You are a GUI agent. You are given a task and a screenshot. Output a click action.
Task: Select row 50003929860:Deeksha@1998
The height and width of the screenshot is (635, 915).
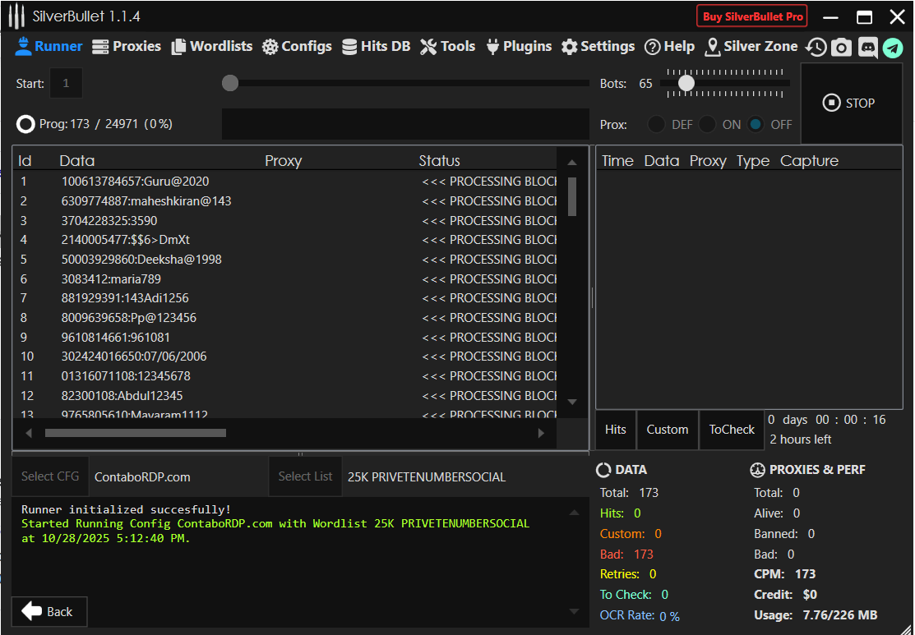(284, 260)
